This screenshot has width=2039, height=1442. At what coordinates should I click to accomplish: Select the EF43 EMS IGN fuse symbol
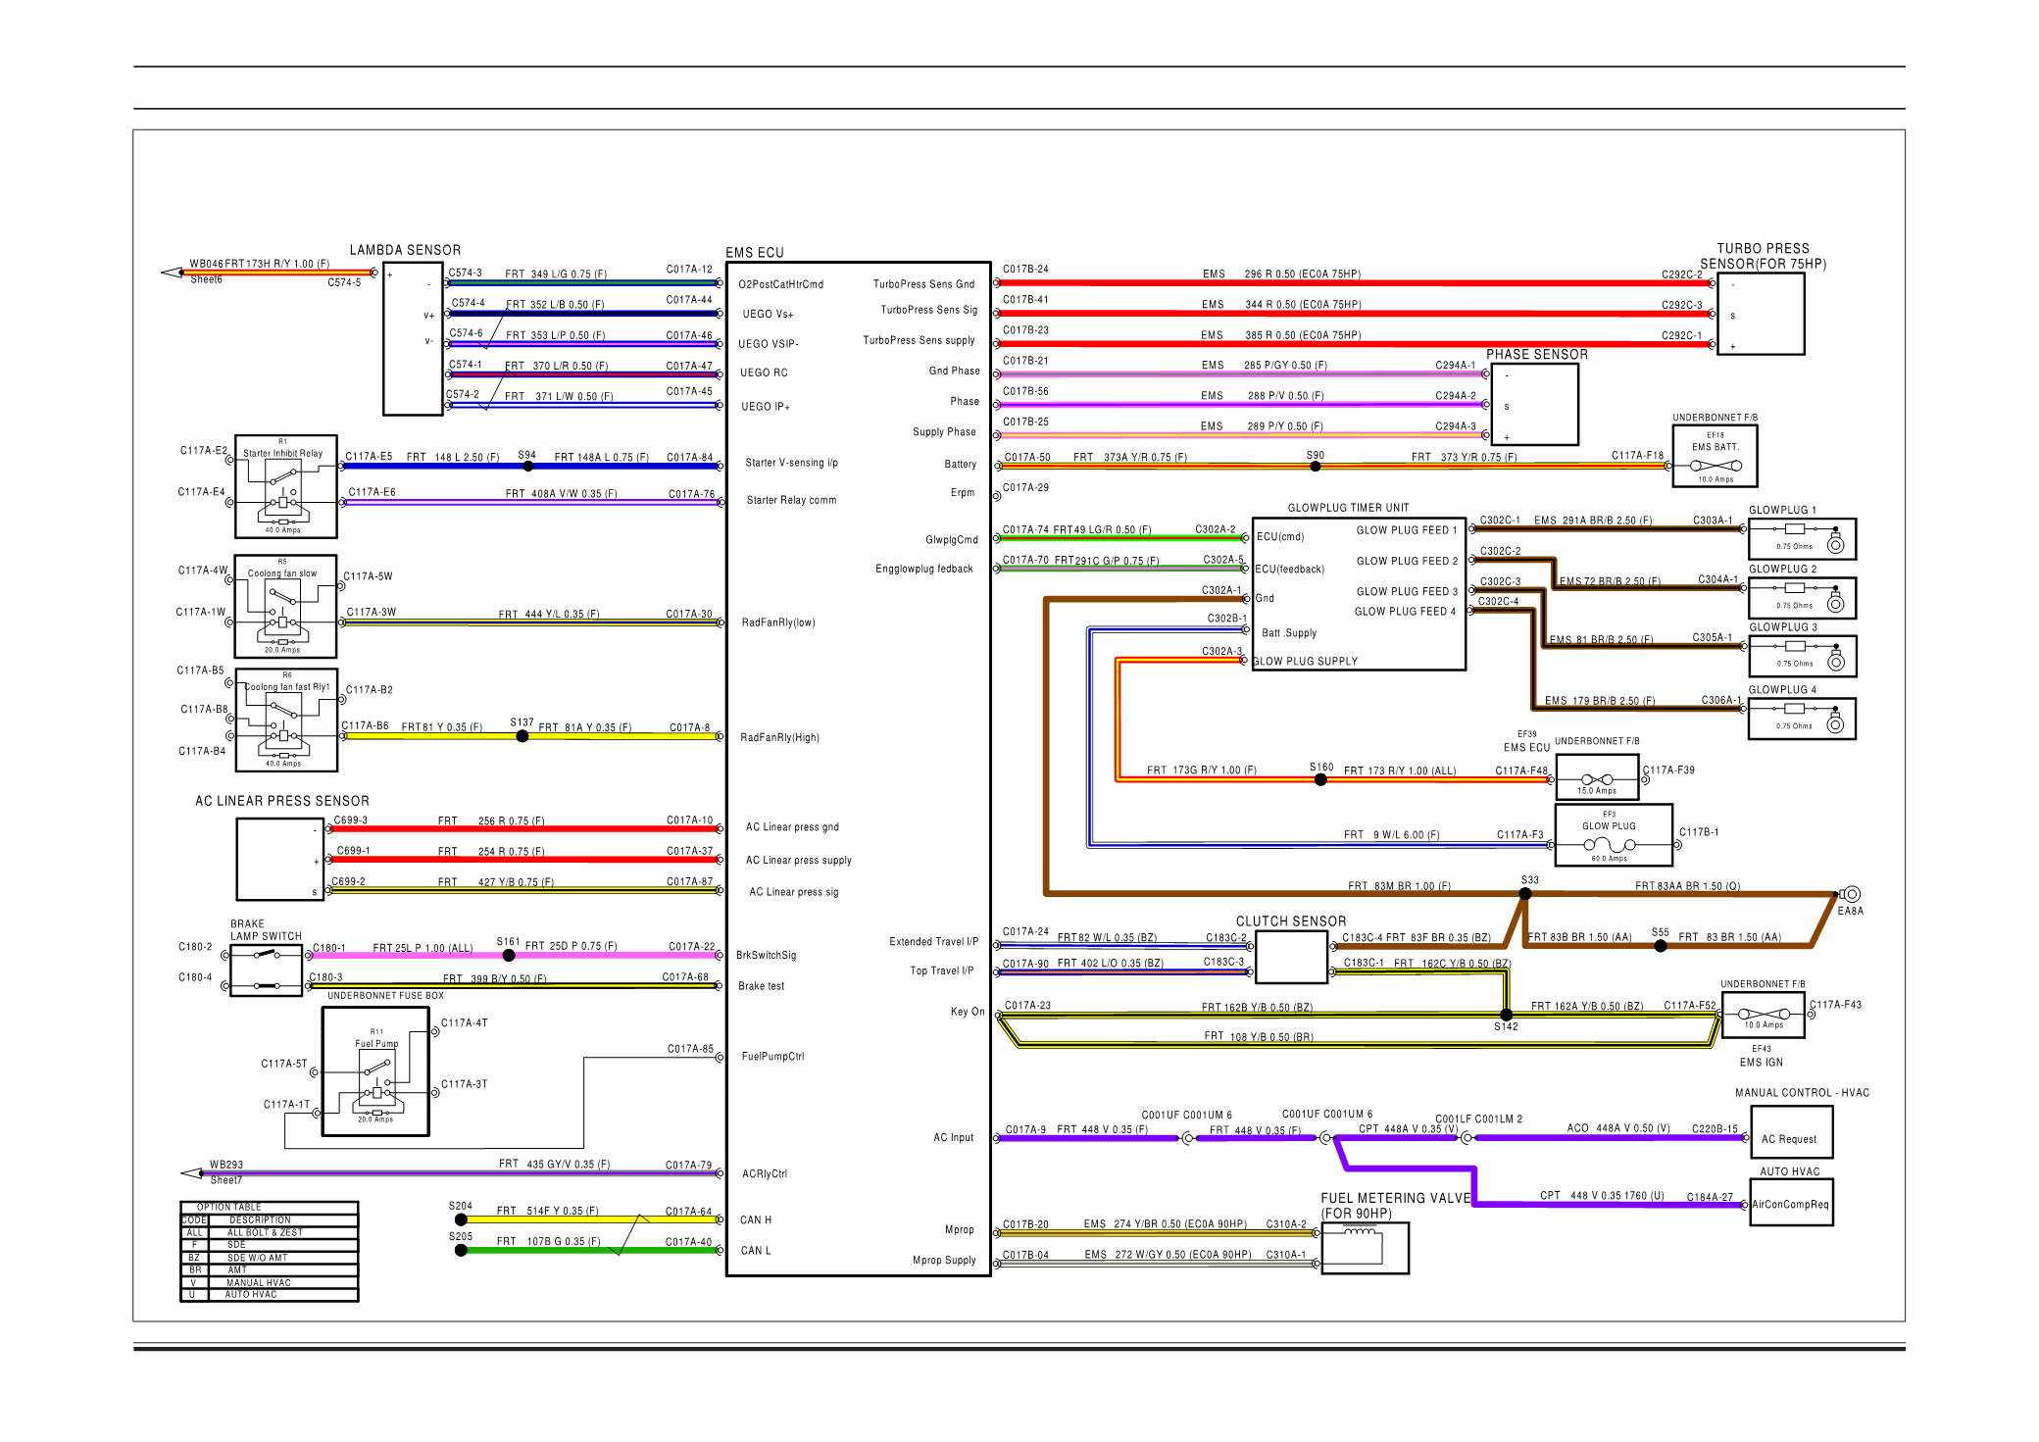tap(1763, 1015)
